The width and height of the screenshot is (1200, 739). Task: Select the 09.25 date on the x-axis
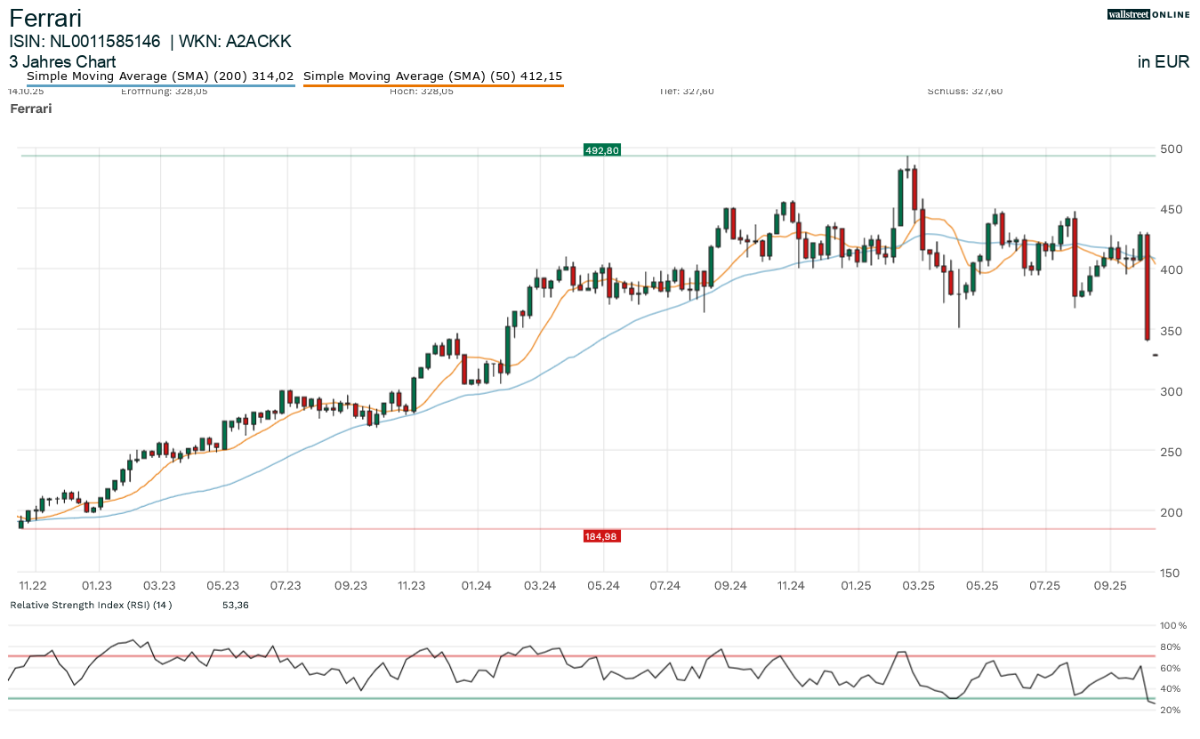coord(1110,585)
